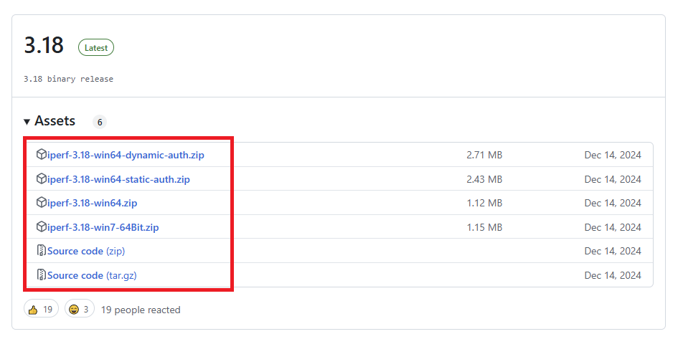The width and height of the screenshot is (683, 339).
Task: Click the file icon beside Source code (tar.gz)
Action: [x=42, y=275]
